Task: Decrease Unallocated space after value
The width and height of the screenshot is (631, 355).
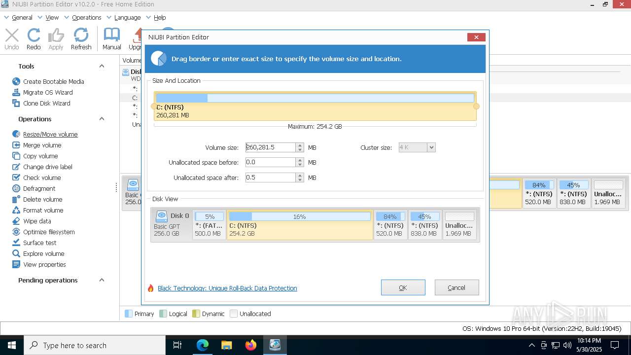Action: point(299,180)
